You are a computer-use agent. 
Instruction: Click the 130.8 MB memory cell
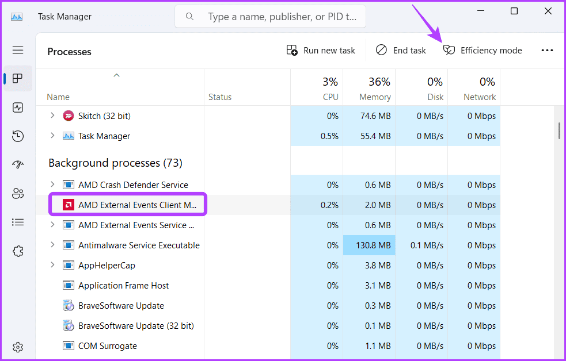click(x=369, y=245)
